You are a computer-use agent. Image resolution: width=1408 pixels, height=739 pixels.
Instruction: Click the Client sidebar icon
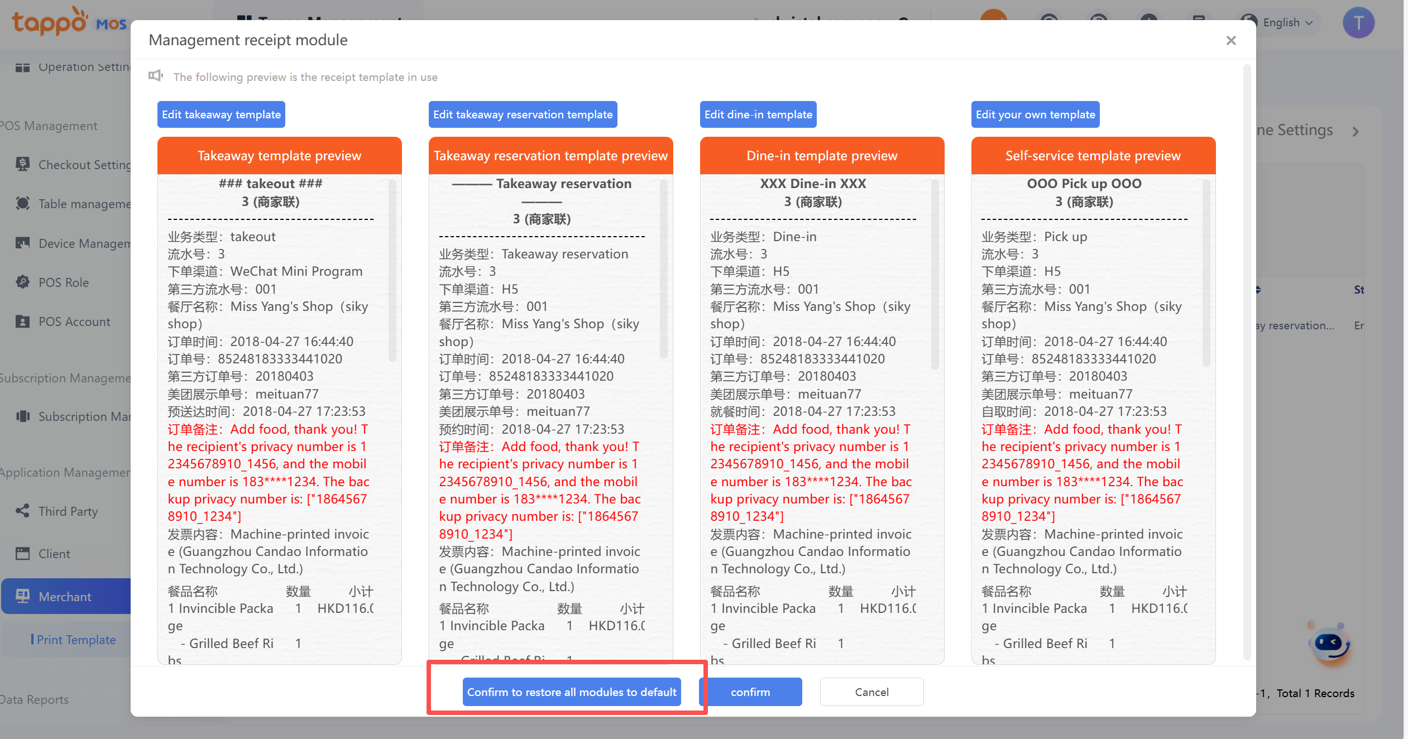tap(22, 554)
